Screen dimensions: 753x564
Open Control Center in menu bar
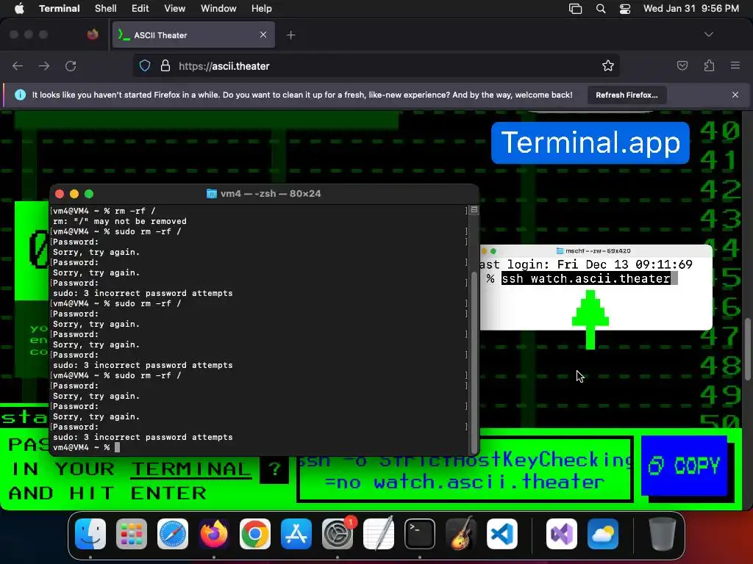[x=625, y=9]
